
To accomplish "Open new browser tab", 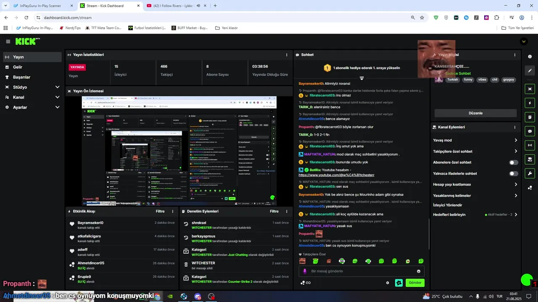I will point(215,6).
